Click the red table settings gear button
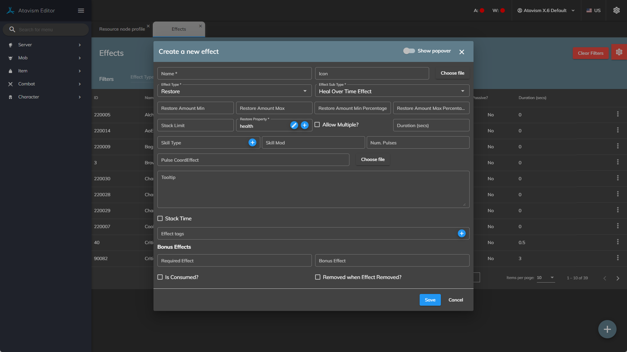Image resolution: width=627 pixels, height=352 pixels. (x=619, y=52)
